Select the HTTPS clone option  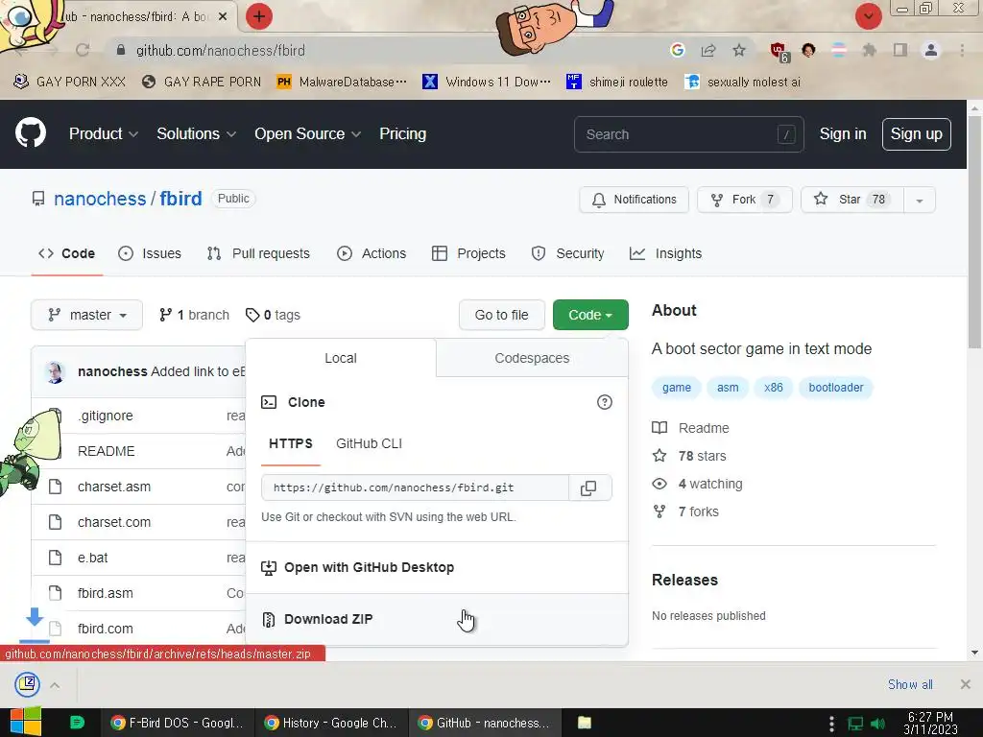290,443
